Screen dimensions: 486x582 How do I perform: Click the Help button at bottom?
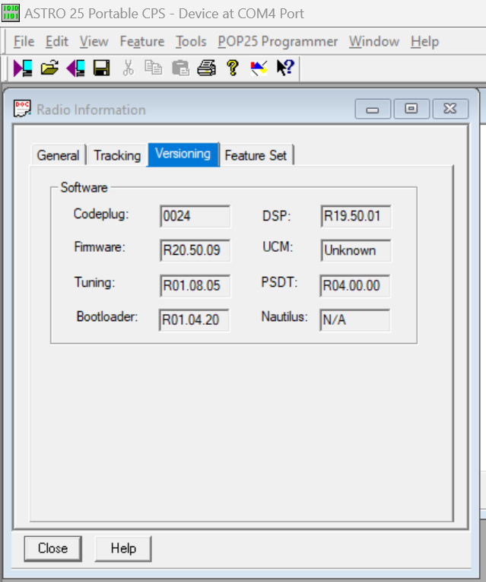pyautogui.click(x=123, y=549)
